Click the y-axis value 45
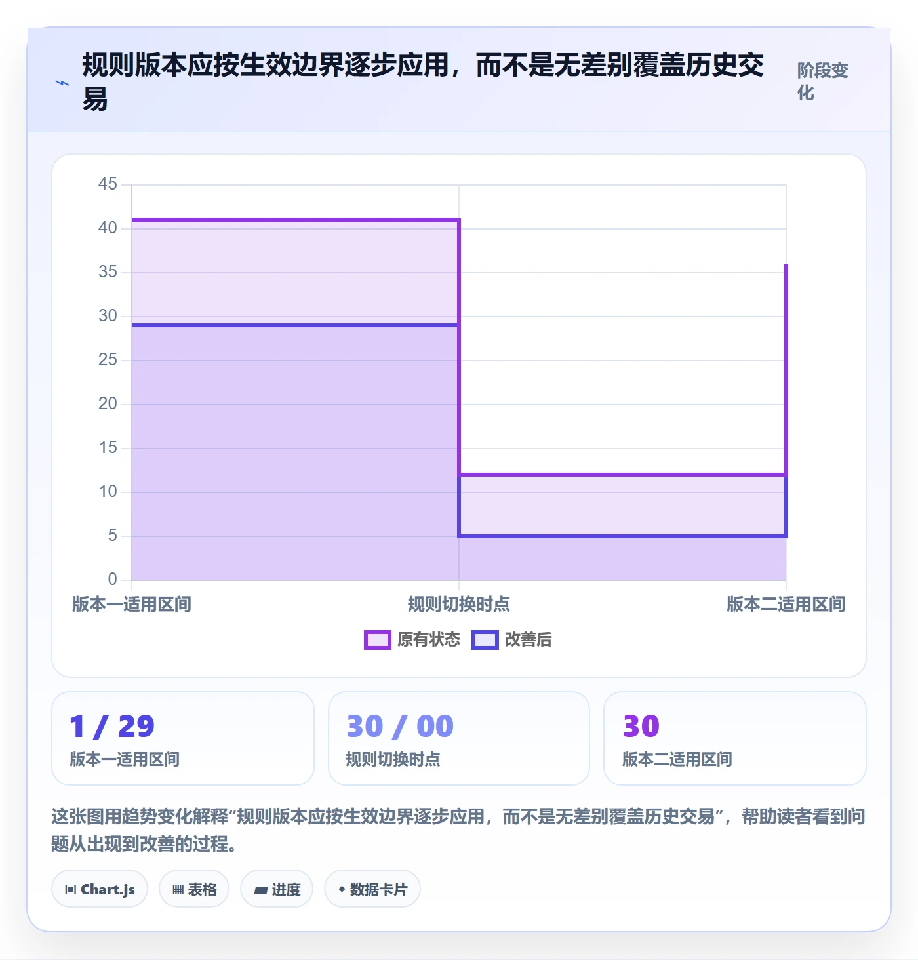The width and height of the screenshot is (918, 960). coord(108,184)
